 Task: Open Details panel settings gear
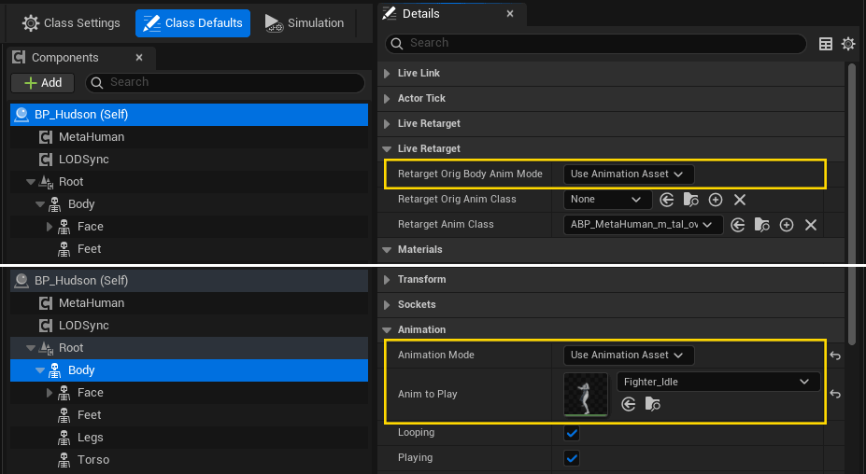(x=848, y=44)
